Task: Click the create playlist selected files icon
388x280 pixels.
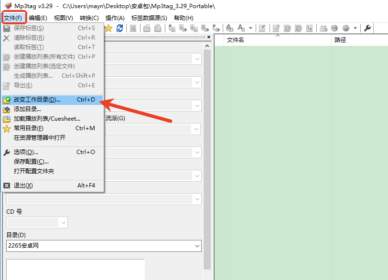Action: click(299, 29)
